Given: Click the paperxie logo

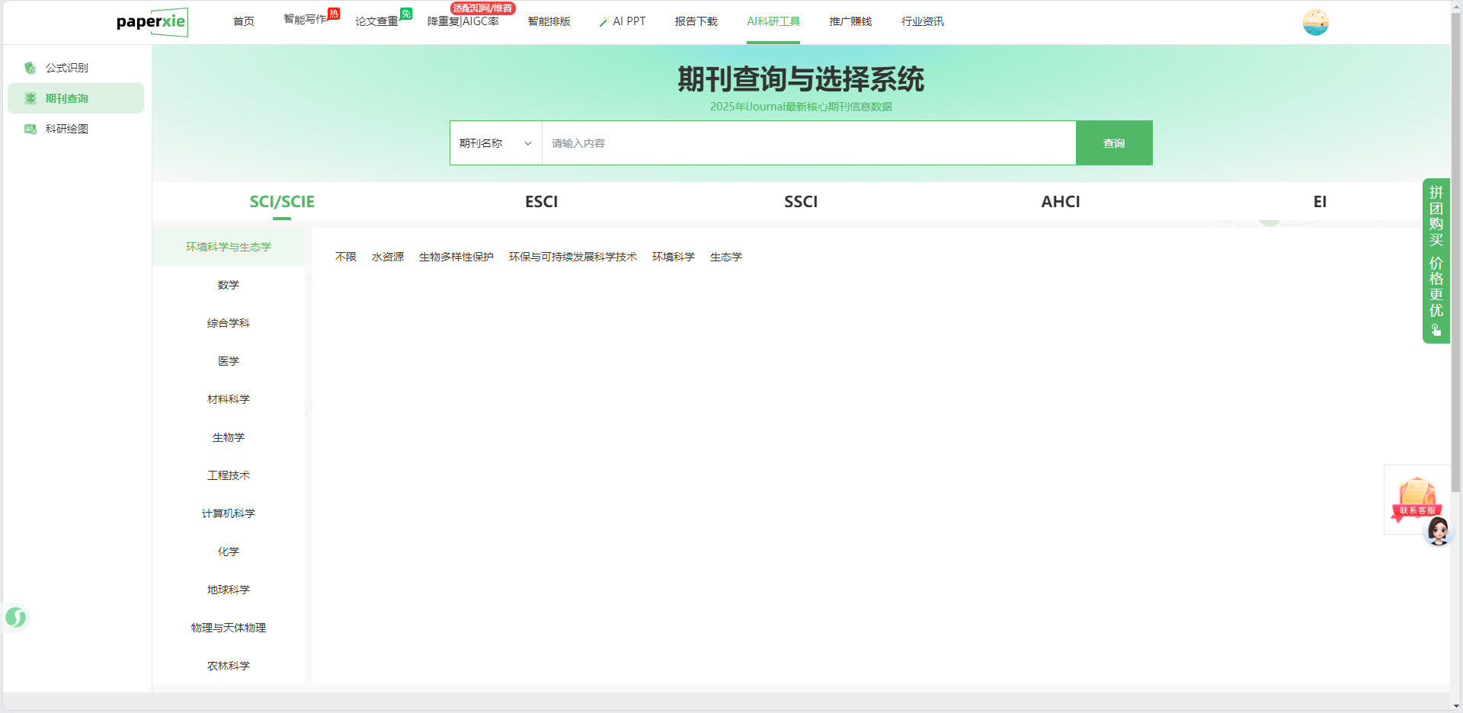Looking at the screenshot, I should (x=152, y=22).
